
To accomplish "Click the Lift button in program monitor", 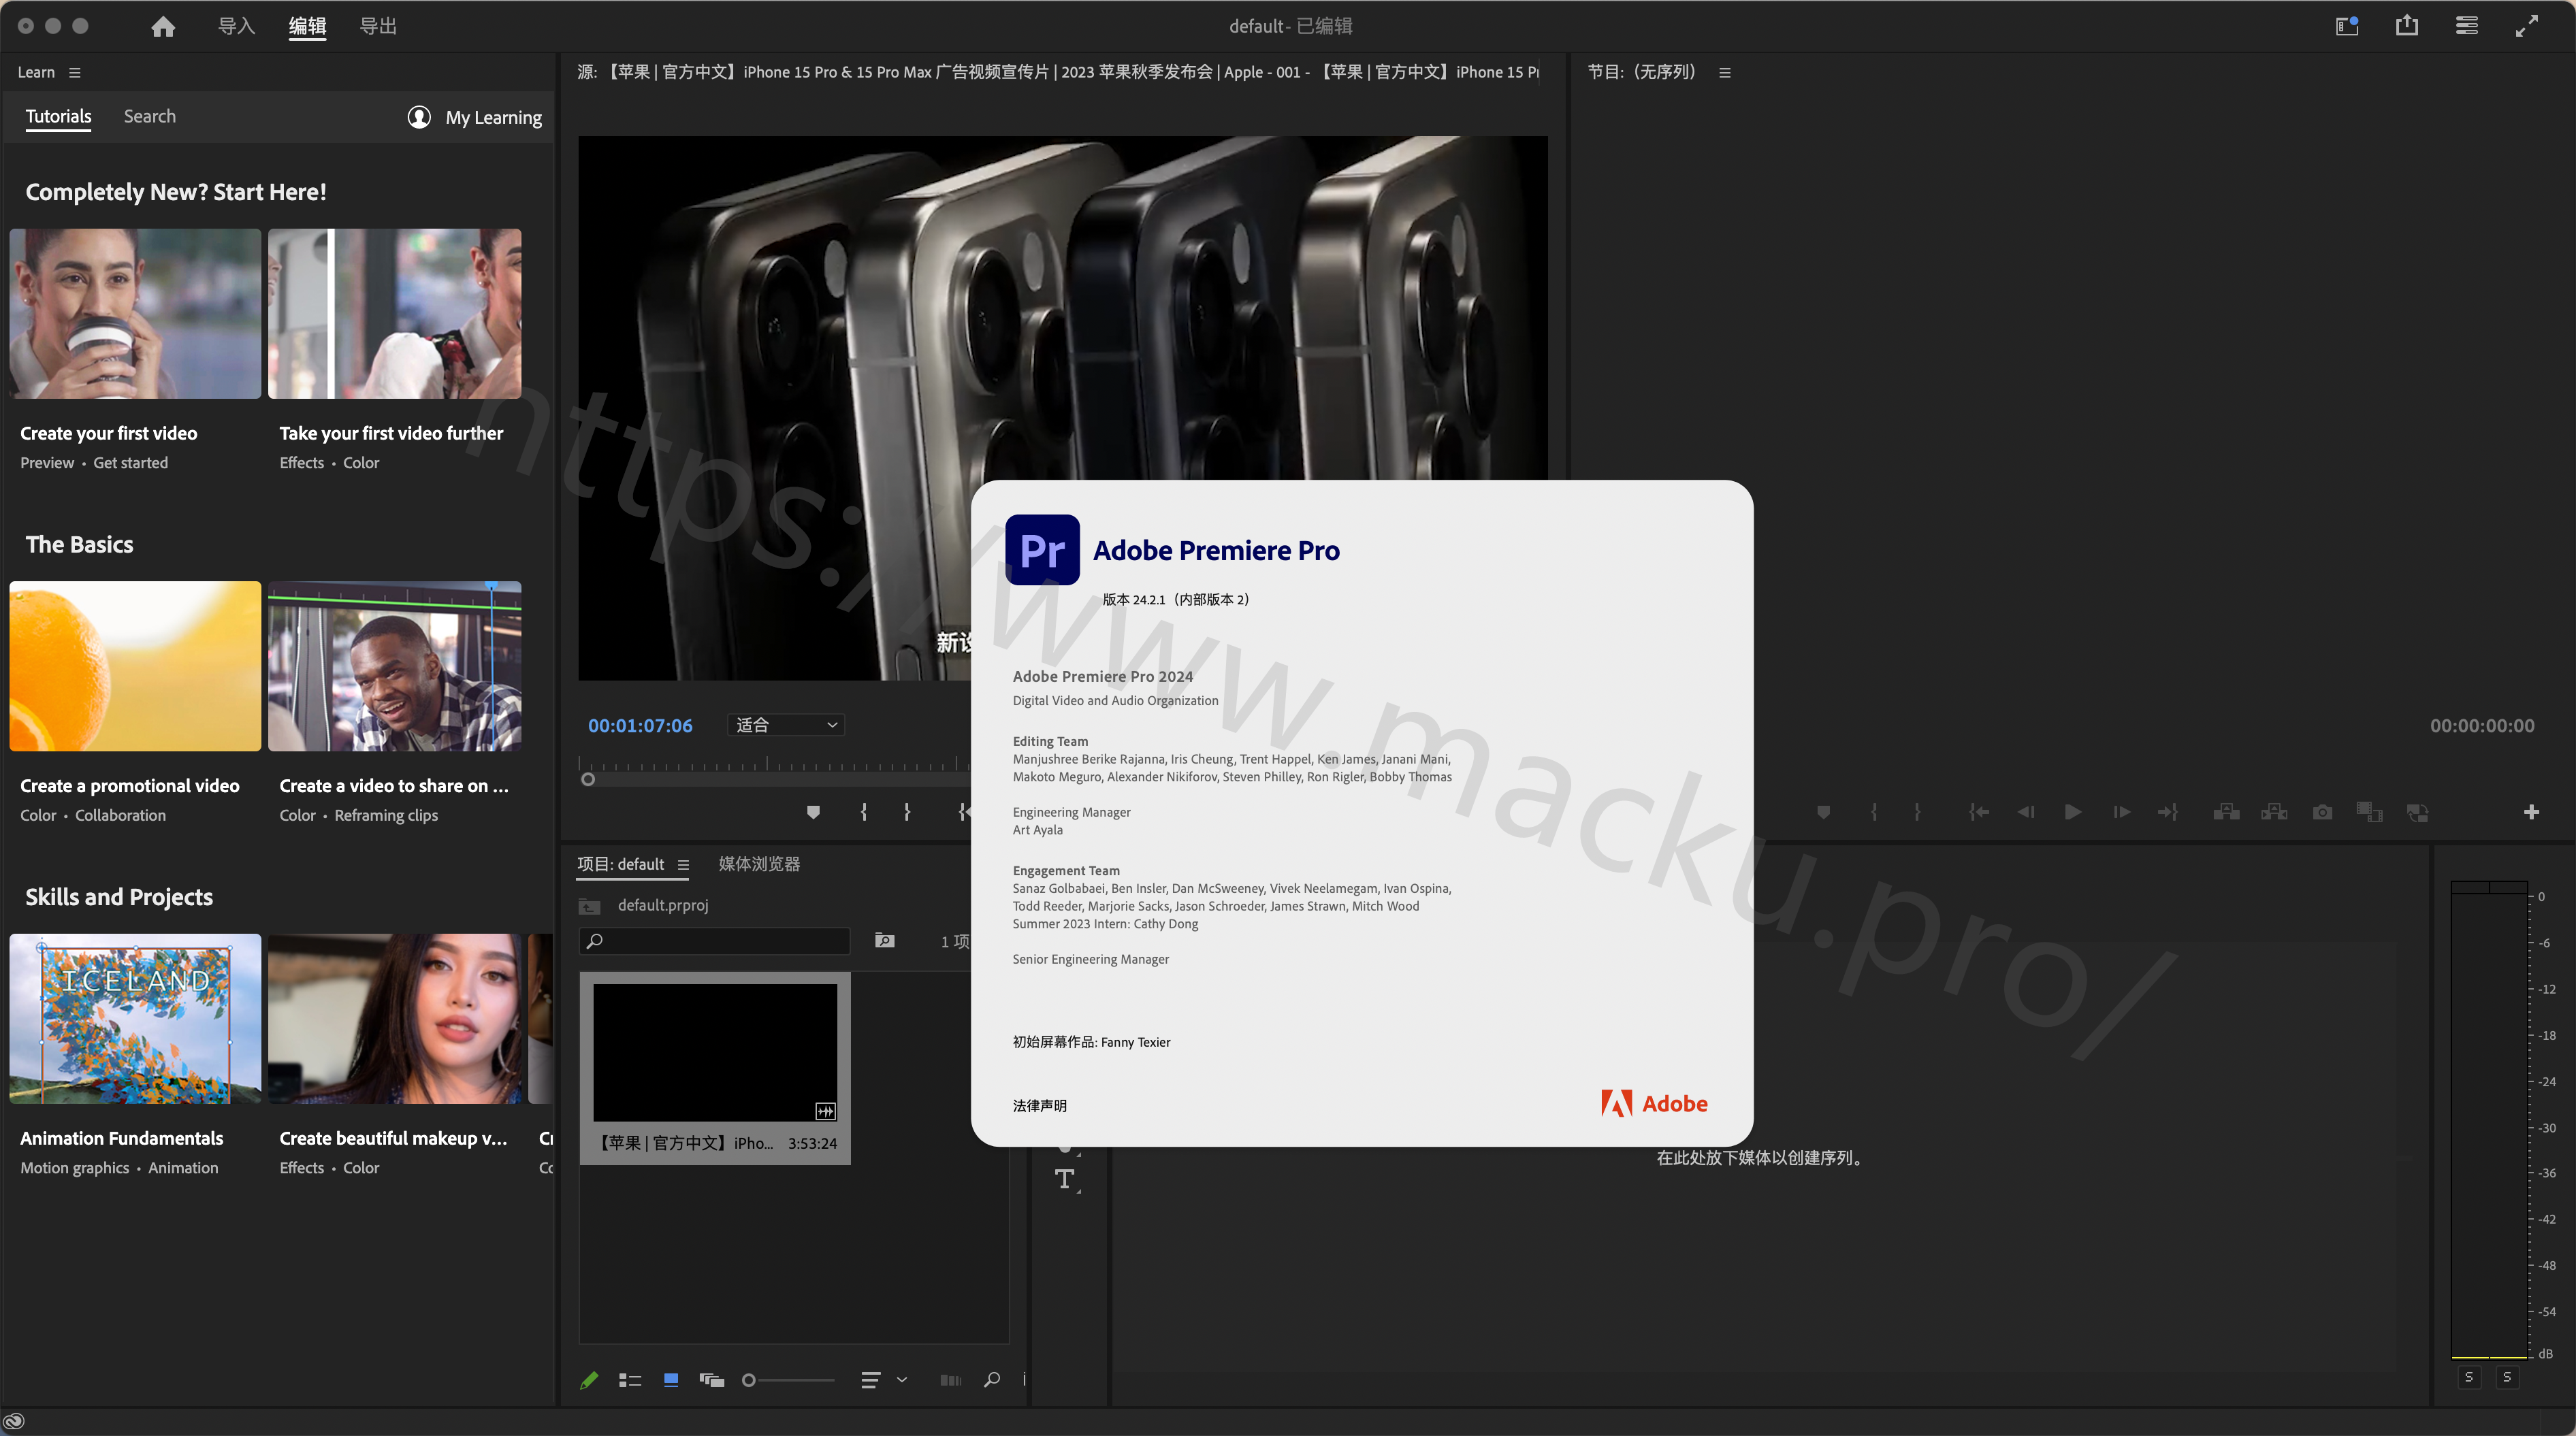I will [x=2226, y=812].
